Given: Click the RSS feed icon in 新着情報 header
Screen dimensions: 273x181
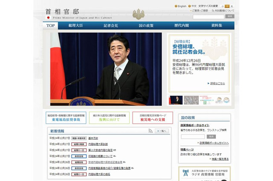Looking at the screenshot, I should click(x=151, y=131).
